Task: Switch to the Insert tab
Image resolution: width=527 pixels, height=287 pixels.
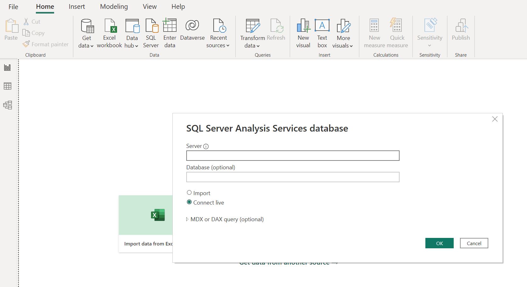Action: pyautogui.click(x=77, y=7)
